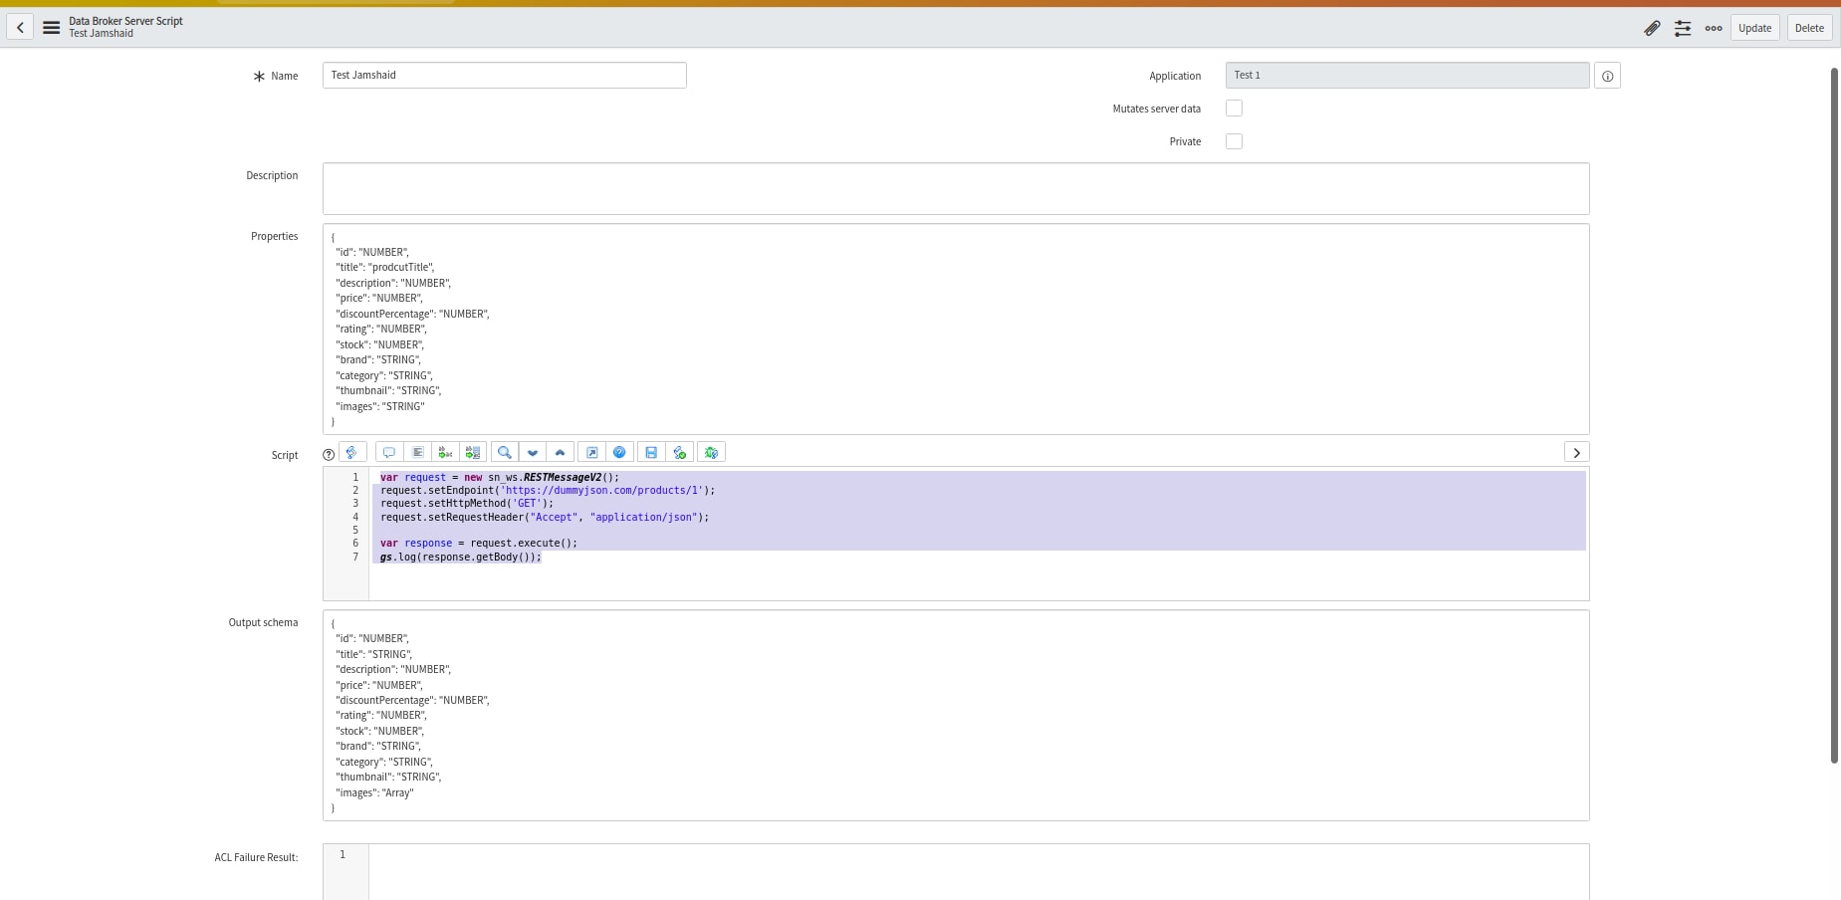This screenshot has width=1841, height=900.
Task: Open the script search magnifier tool
Action: point(505,453)
